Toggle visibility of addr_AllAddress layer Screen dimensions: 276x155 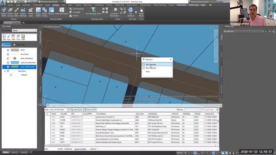coord(8,59)
